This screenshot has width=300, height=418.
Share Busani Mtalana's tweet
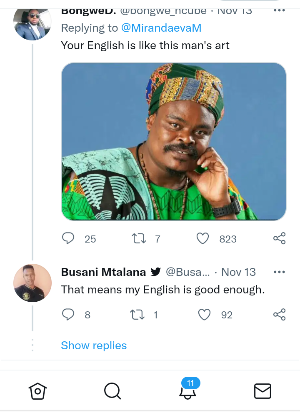(x=279, y=315)
